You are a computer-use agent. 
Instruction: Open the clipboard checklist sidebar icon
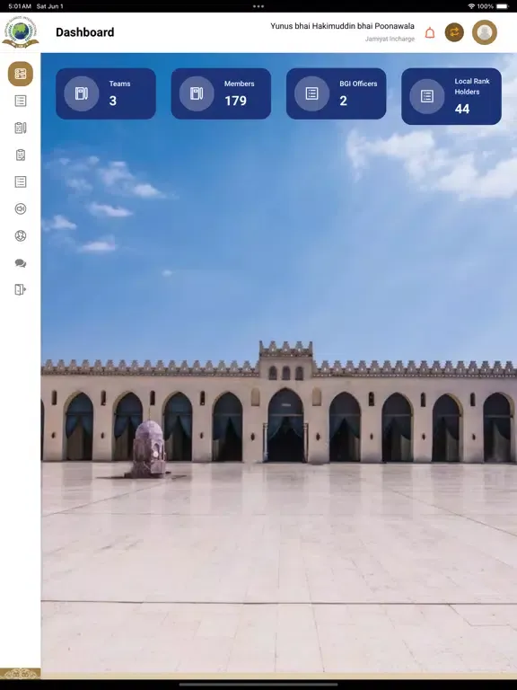[x=21, y=155]
